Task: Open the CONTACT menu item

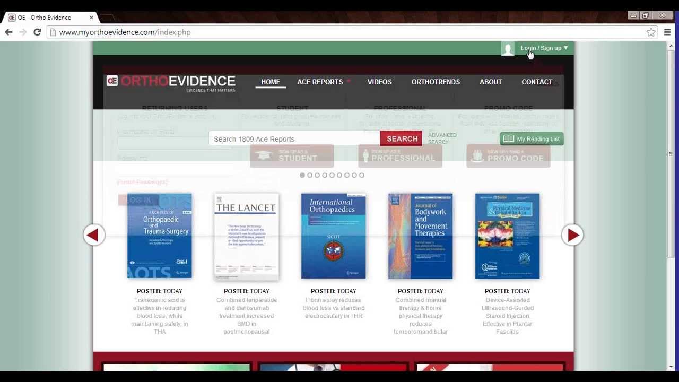Action: pos(537,82)
